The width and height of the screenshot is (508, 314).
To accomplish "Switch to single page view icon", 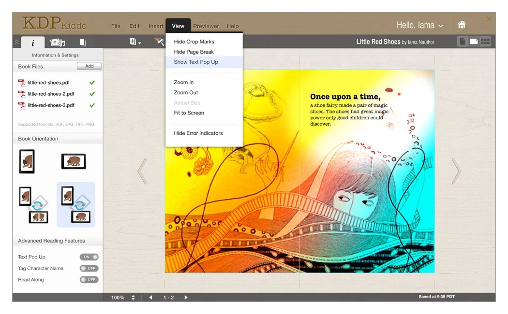I will pyautogui.click(x=462, y=42).
